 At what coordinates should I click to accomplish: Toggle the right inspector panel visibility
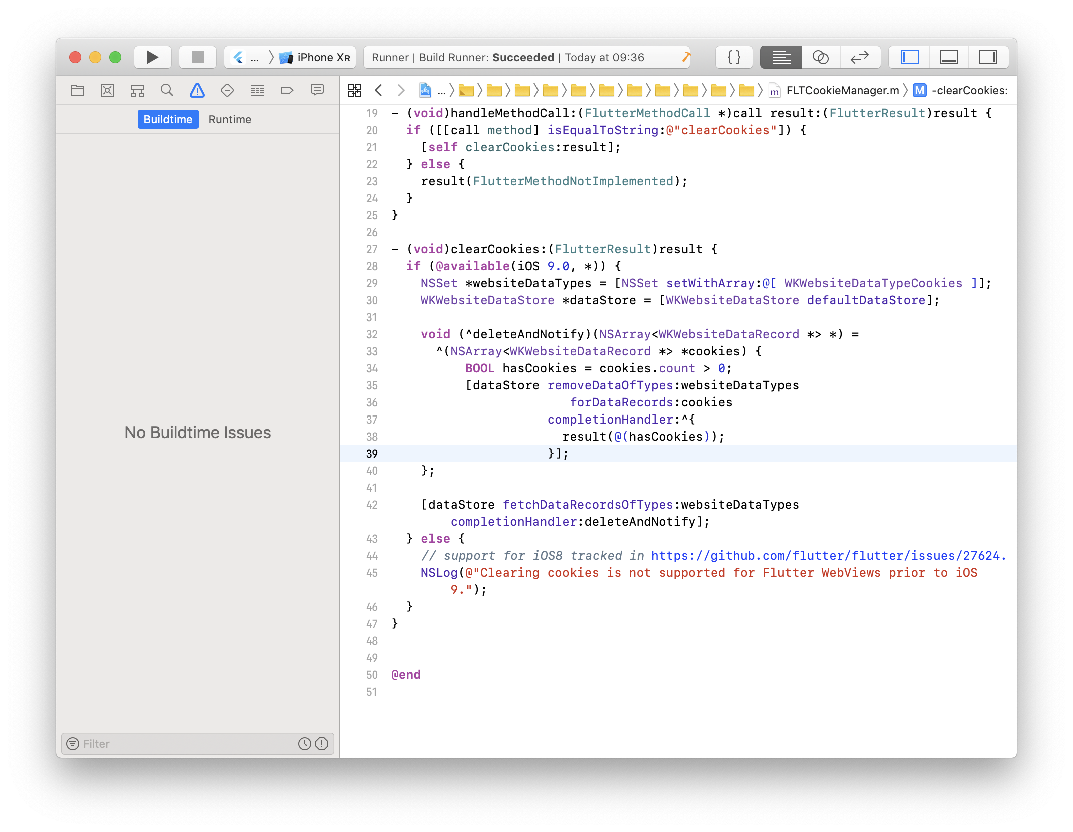(987, 57)
